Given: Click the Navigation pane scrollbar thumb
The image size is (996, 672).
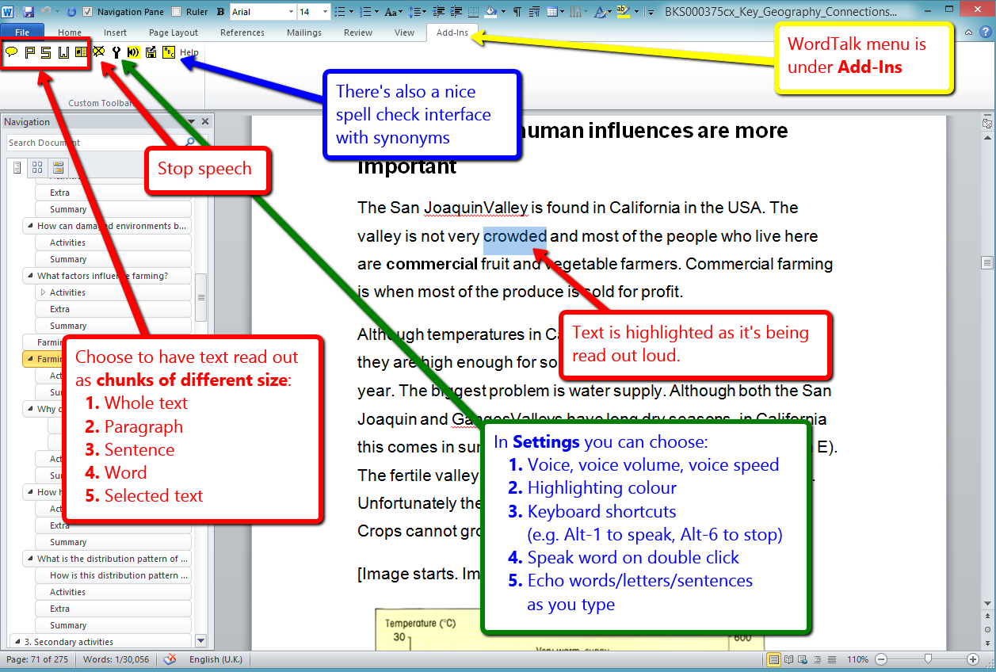Looking at the screenshot, I should pos(200,296).
